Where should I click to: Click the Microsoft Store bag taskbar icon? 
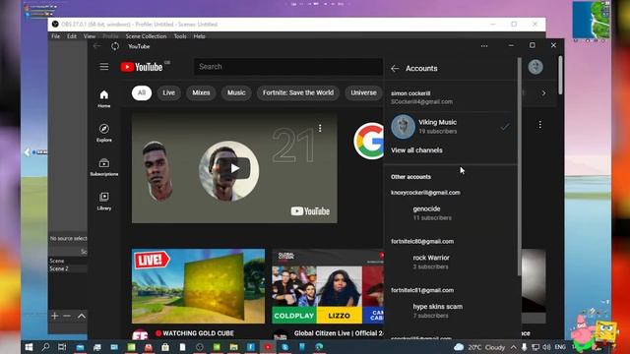(x=165, y=347)
